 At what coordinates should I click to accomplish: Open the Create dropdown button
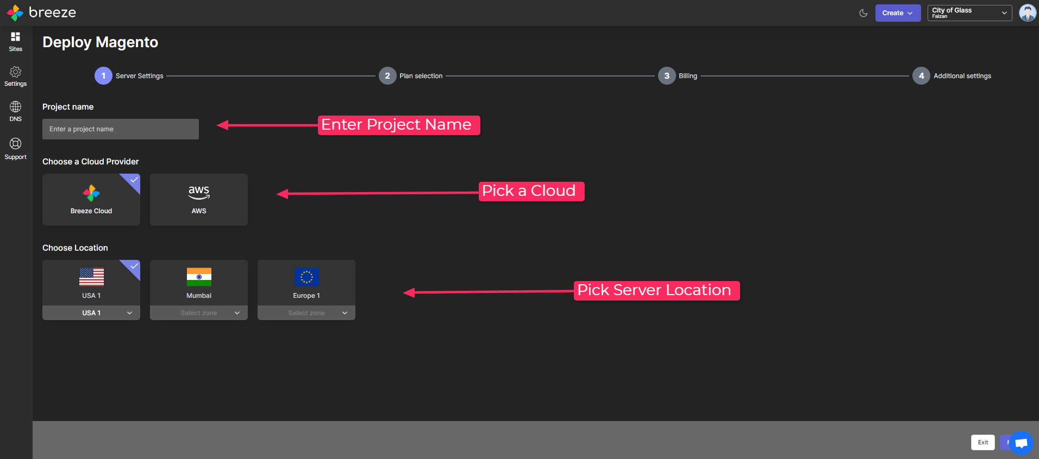click(x=898, y=13)
